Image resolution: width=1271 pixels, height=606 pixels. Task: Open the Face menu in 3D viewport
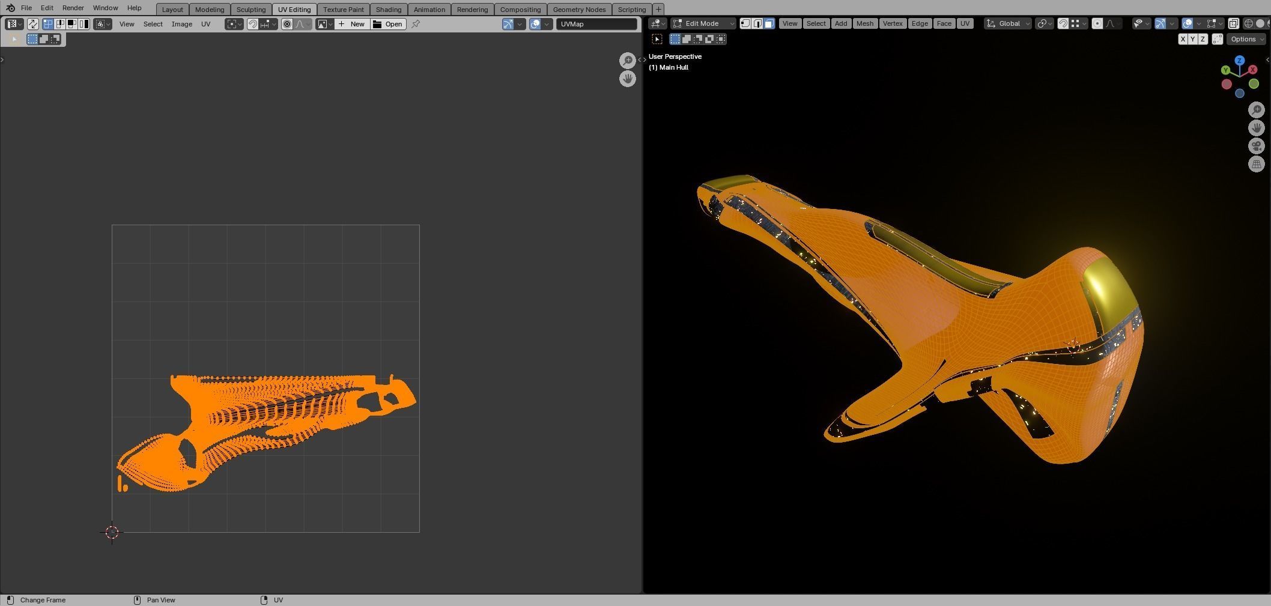pos(944,23)
